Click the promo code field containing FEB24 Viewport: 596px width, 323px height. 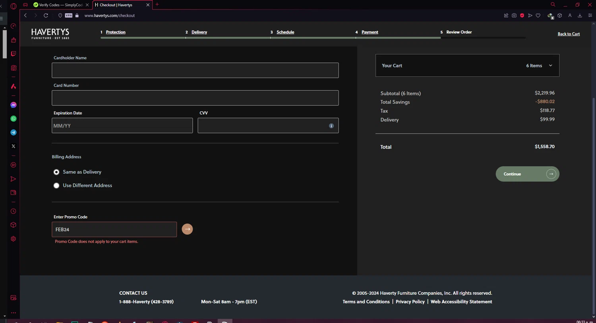114,230
